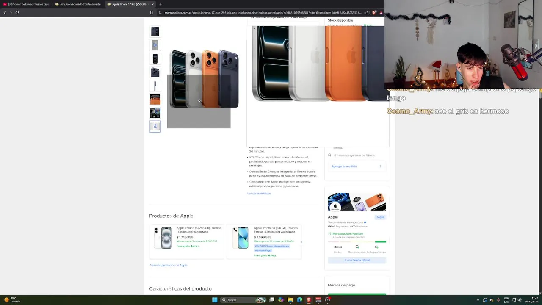The image size is (542, 305).
Task: Click the 'Medios de pago' heading
Action: (x=341, y=285)
